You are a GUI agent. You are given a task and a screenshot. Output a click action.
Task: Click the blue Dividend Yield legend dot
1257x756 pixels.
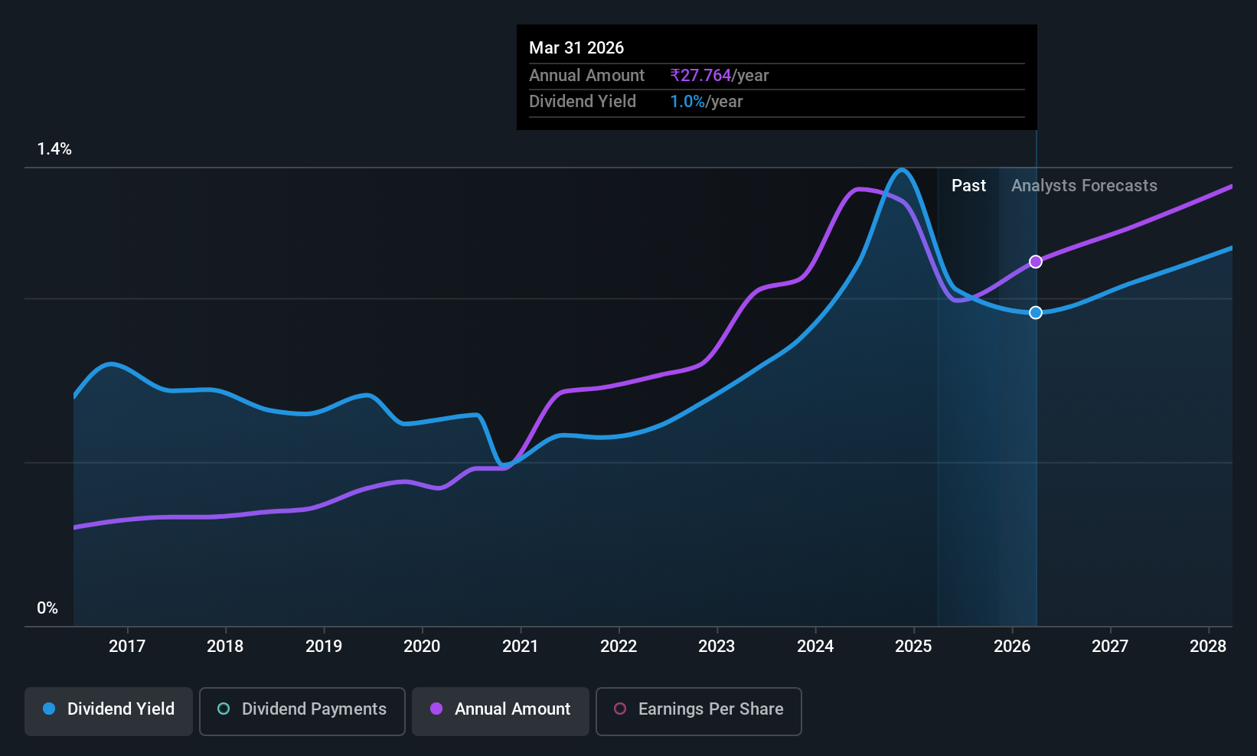coord(49,709)
